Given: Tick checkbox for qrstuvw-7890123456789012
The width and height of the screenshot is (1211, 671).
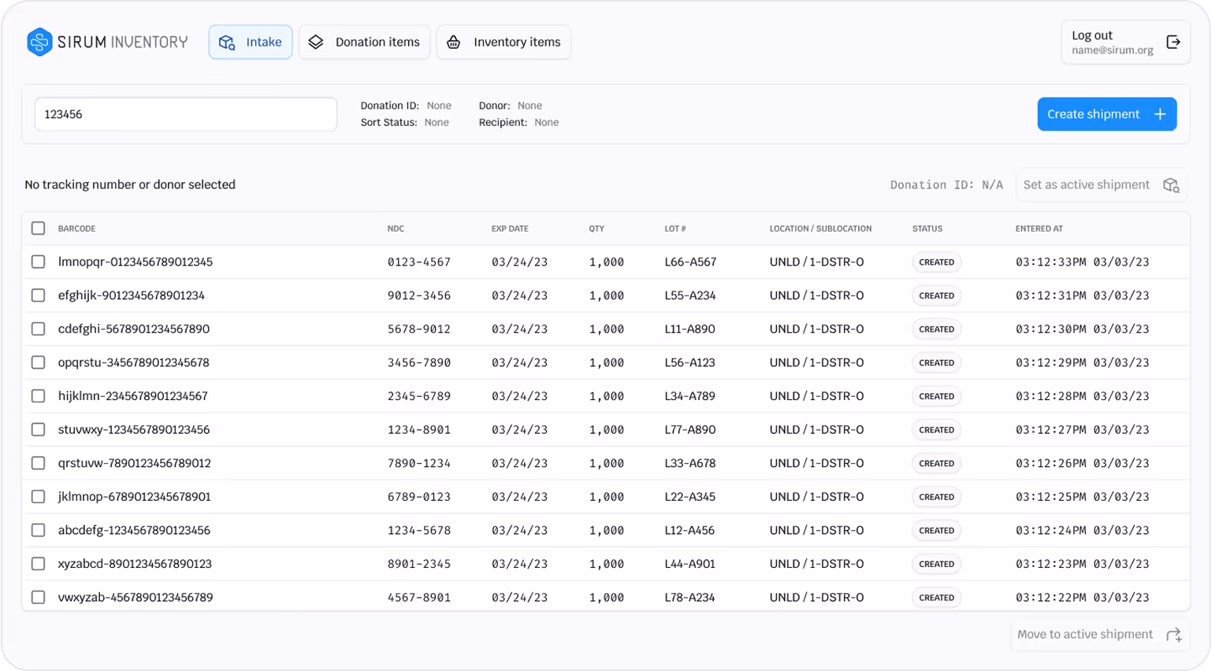Looking at the screenshot, I should tap(38, 463).
